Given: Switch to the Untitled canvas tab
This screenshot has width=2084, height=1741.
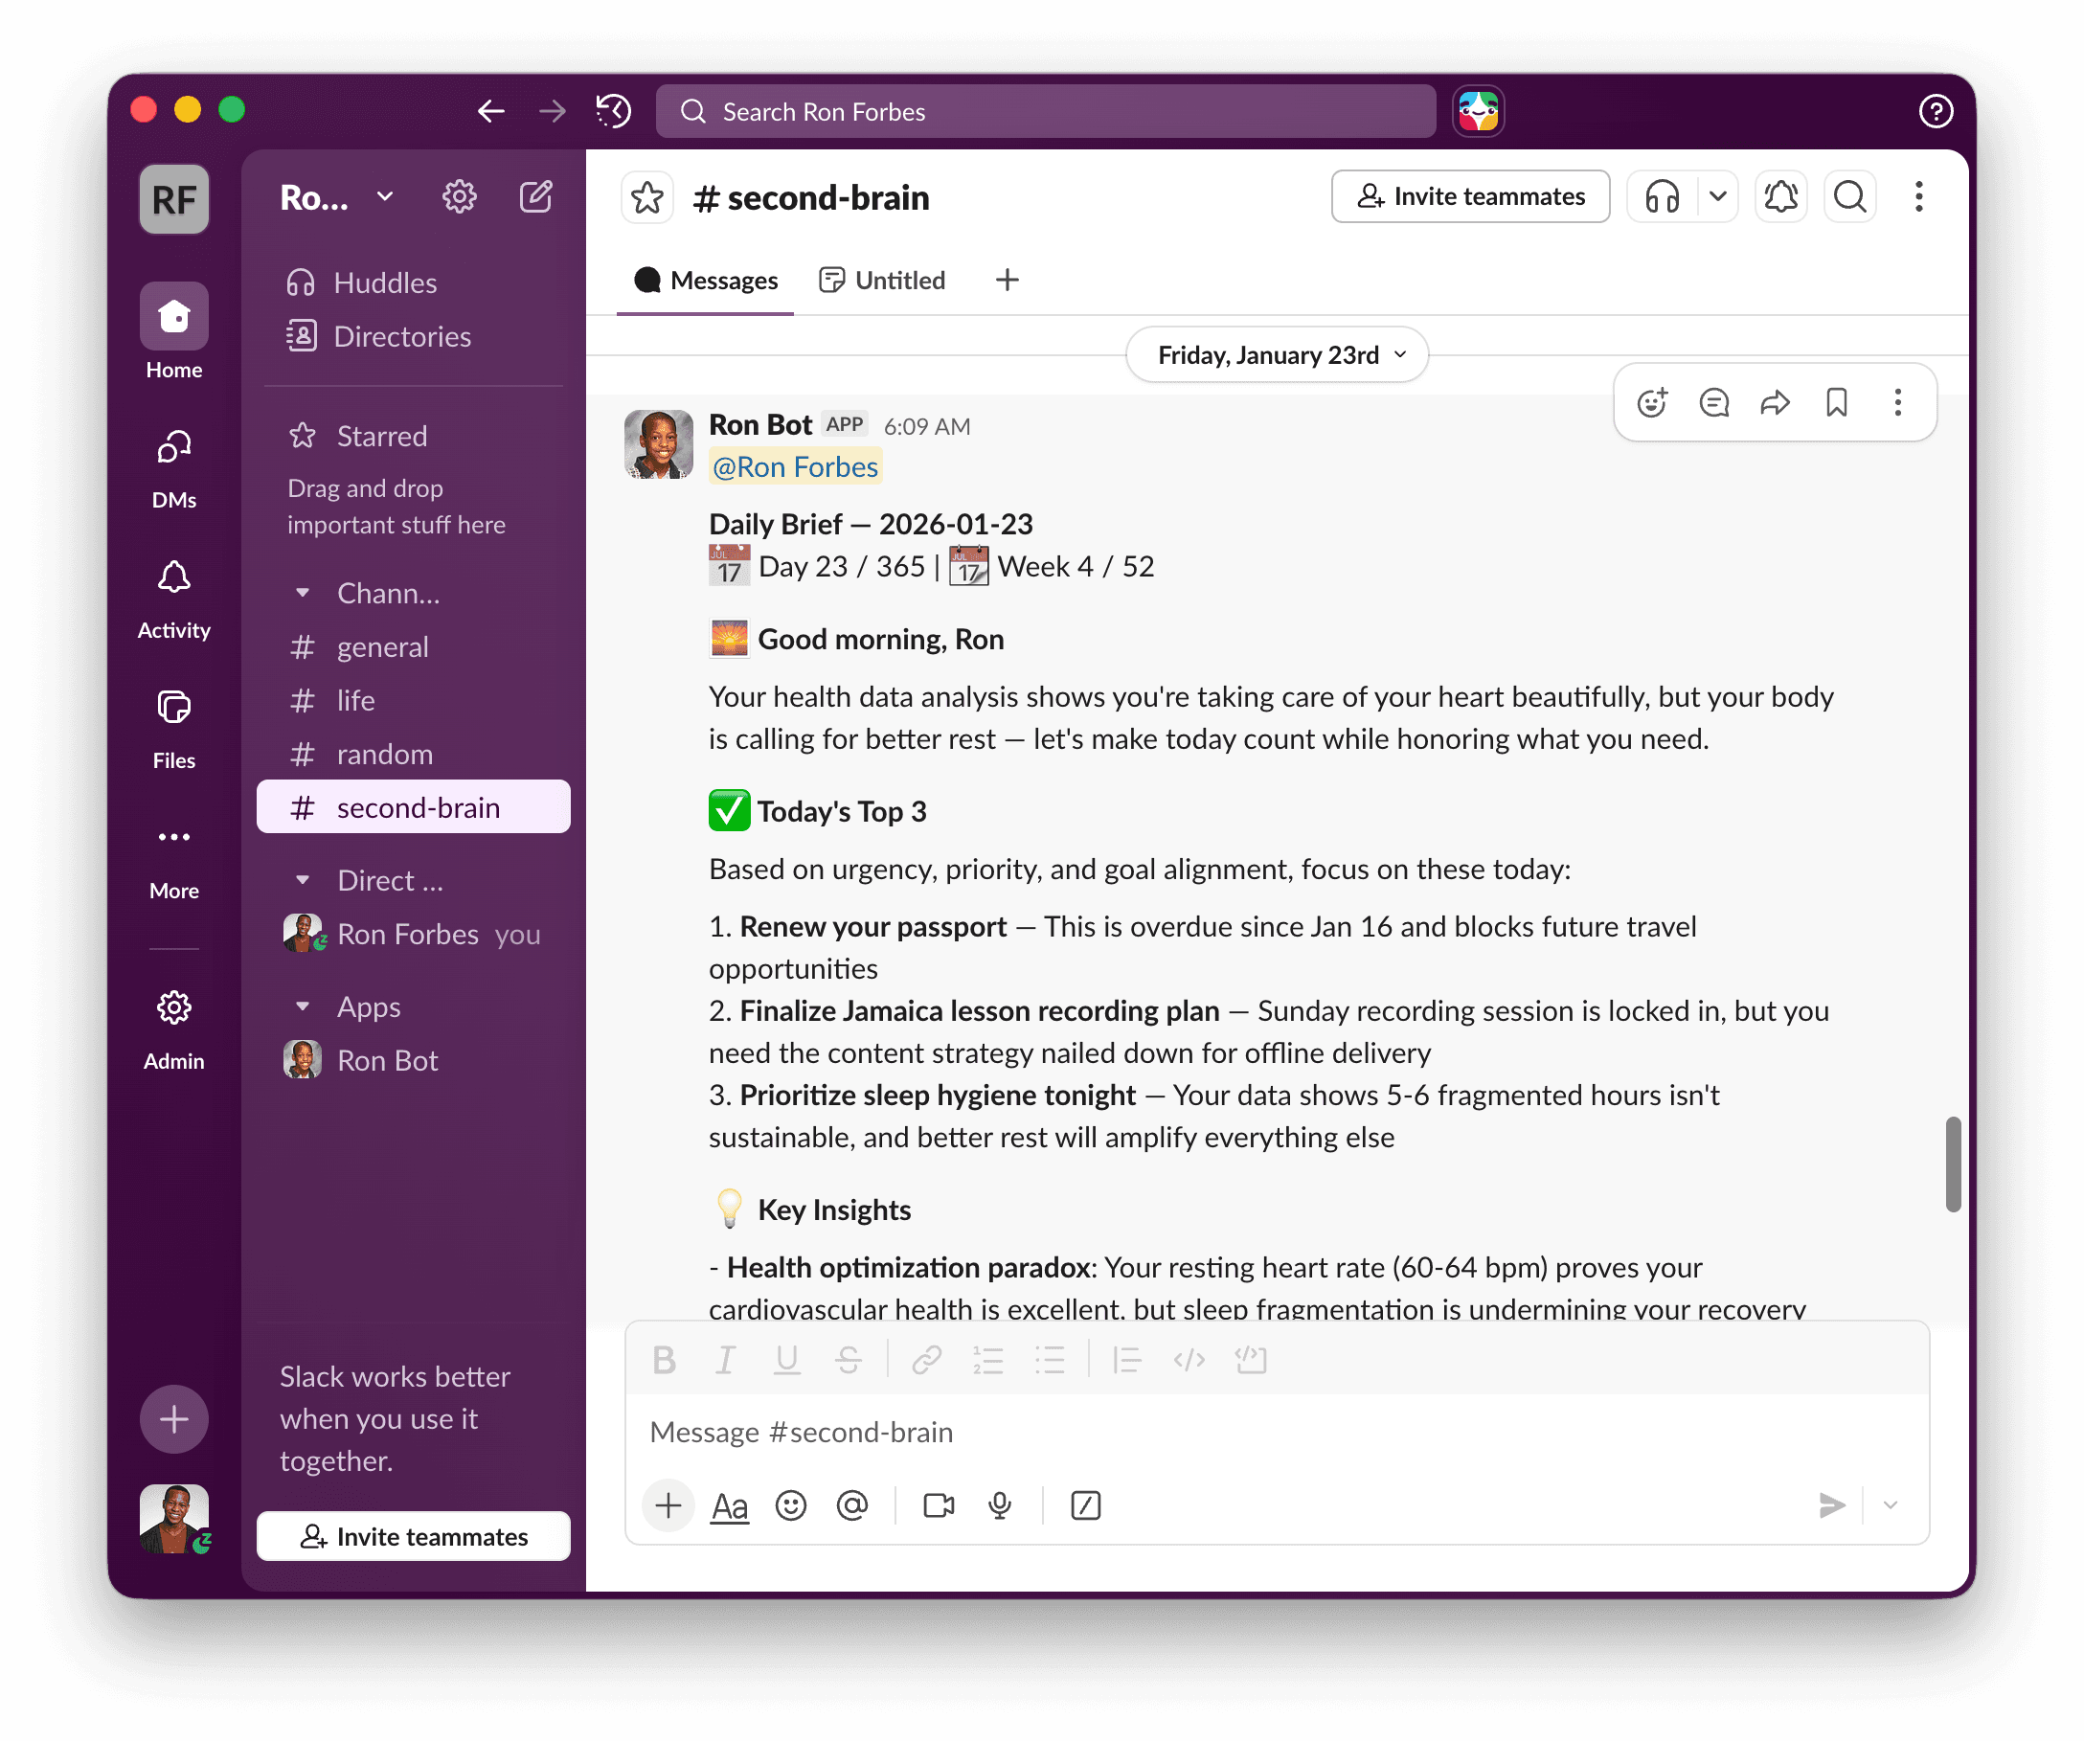Looking at the screenshot, I should (x=881, y=280).
